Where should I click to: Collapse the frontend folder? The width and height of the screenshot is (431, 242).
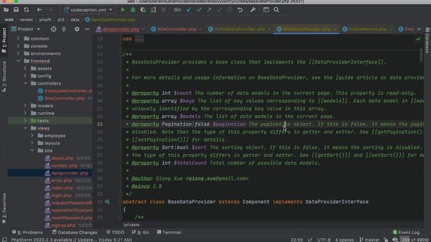18,61
